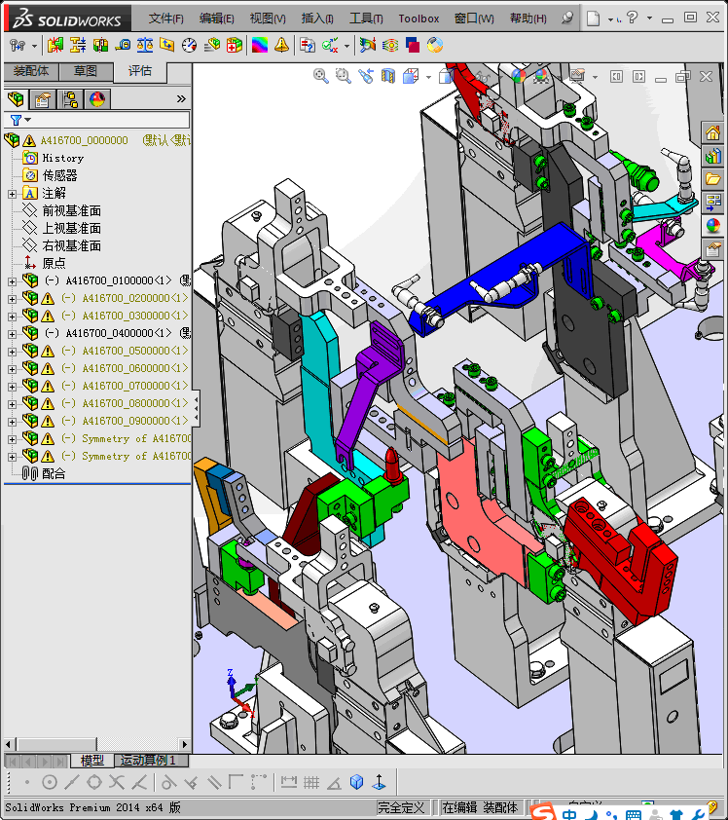Click the Interference Detection icon
The width and height of the screenshot is (728, 820).
(x=55, y=46)
